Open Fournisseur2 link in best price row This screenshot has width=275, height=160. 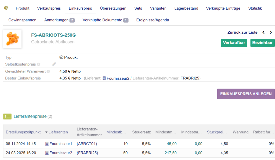click(x=118, y=78)
